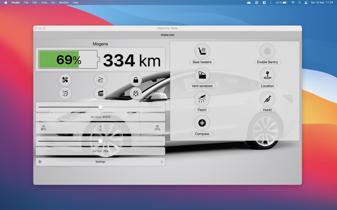This screenshot has width=337, height=210.
Task: Click the interior temperature 18°C reading
Action: 44,128
